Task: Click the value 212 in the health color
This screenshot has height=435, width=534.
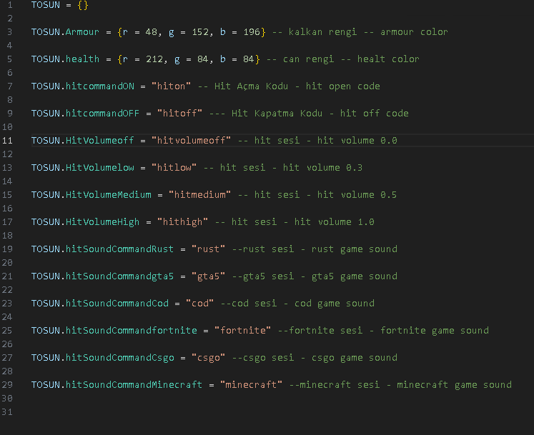Action: click(154, 59)
